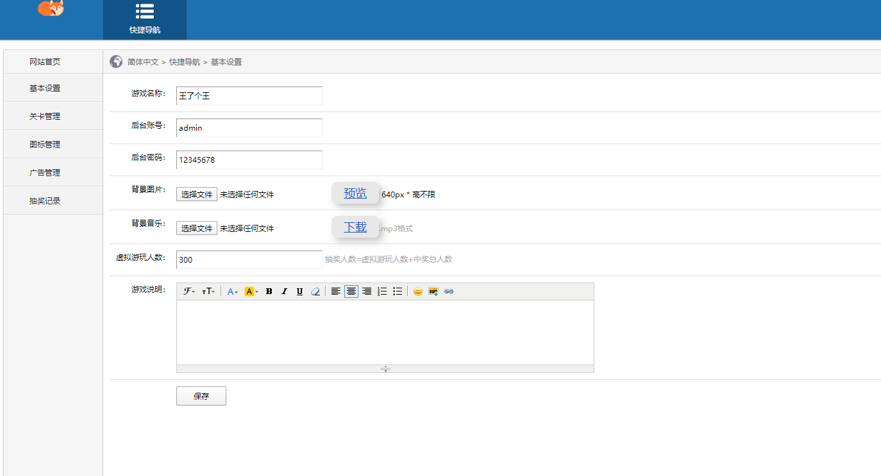The height and width of the screenshot is (476, 881).
Task: Choose file for 背景图片
Action: [x=197, y=194]
